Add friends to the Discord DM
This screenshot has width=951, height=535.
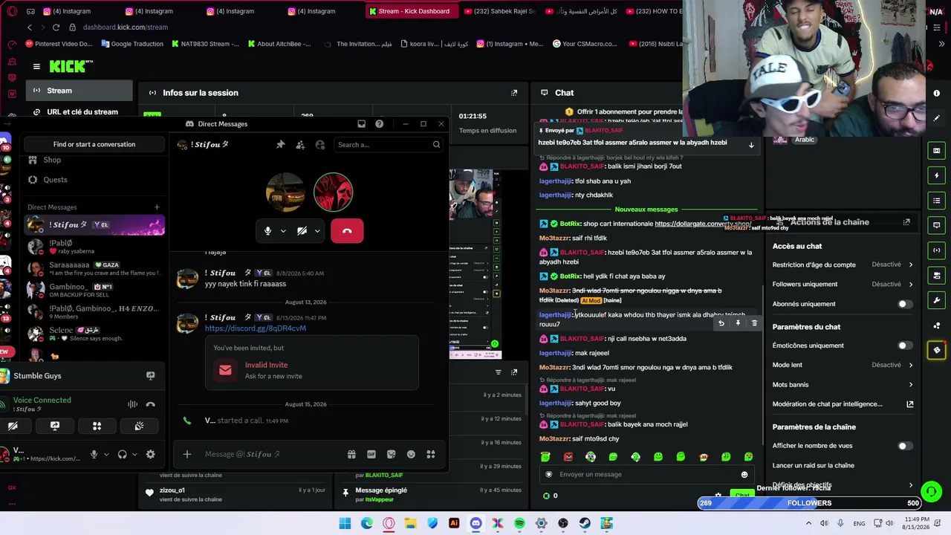pos(300,145)
